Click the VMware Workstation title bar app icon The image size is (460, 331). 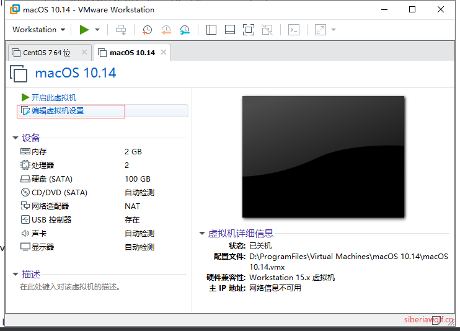[15, 10]
